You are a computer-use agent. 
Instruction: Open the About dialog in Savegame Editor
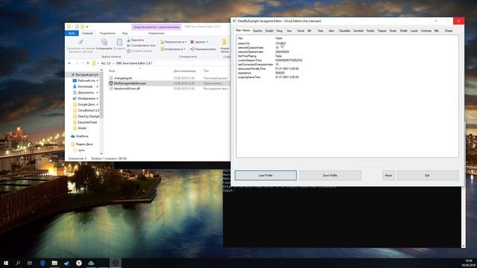point(388,176)
